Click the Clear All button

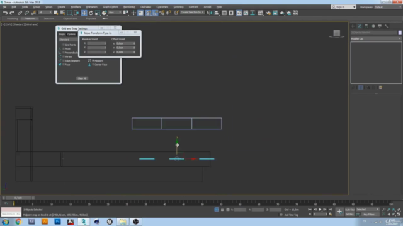(82, 78)
